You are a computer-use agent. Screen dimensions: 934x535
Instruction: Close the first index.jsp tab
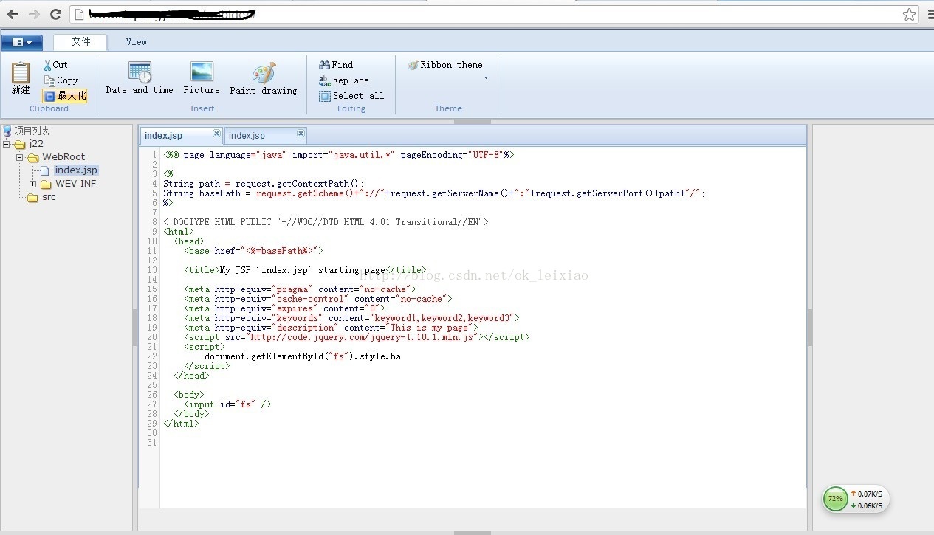[216, 134]
